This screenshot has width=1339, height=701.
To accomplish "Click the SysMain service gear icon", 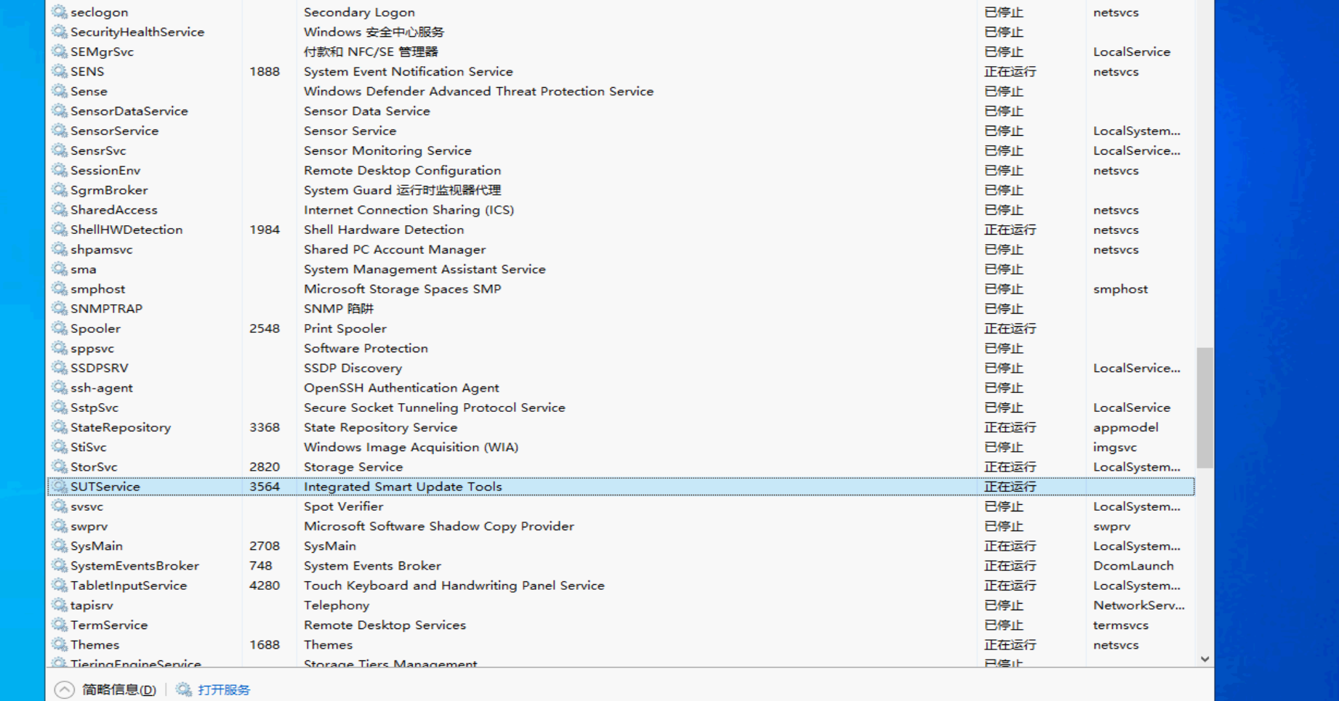I will [x=60, y=546].
